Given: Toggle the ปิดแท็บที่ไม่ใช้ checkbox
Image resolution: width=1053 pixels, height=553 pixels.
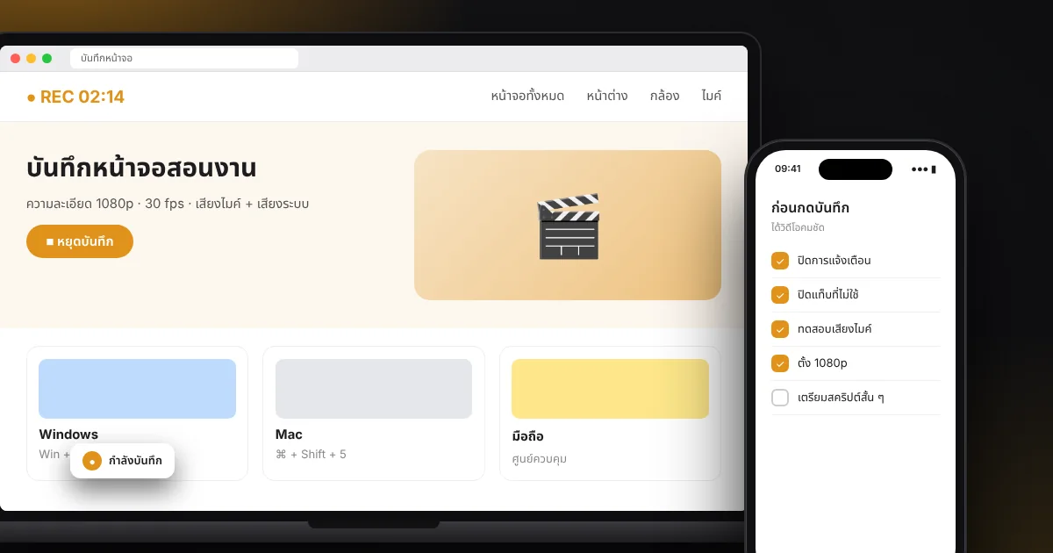Looking at the screenshot, I should coord(780,295).
